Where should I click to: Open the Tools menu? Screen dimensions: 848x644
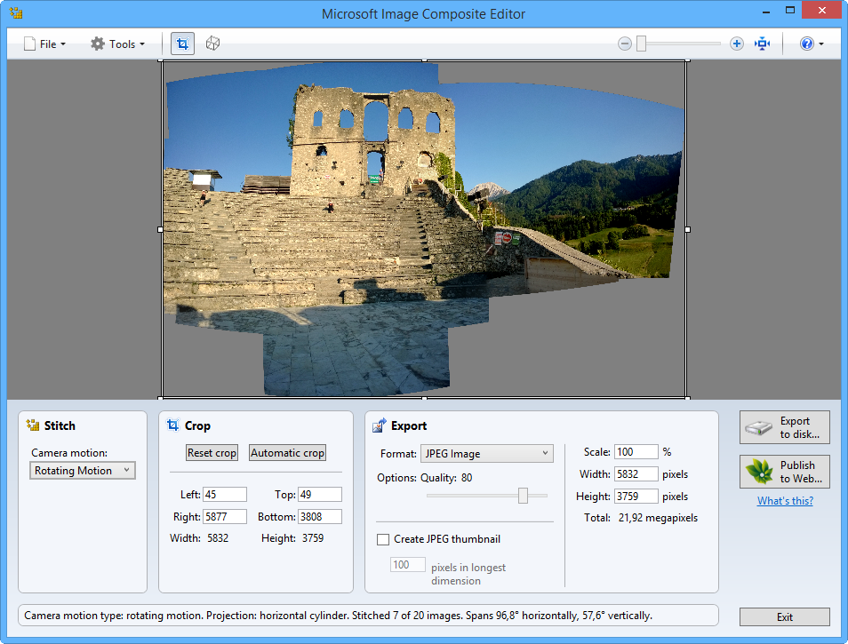click(117, 44)
